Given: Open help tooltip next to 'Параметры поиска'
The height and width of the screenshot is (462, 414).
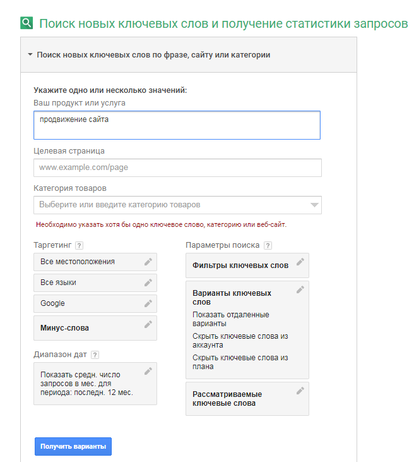Looking at the screenshot, I should [268, 245].
